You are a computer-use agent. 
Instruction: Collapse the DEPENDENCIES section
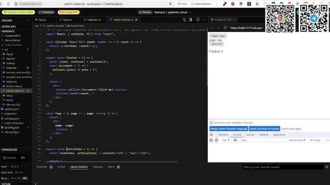9,150
